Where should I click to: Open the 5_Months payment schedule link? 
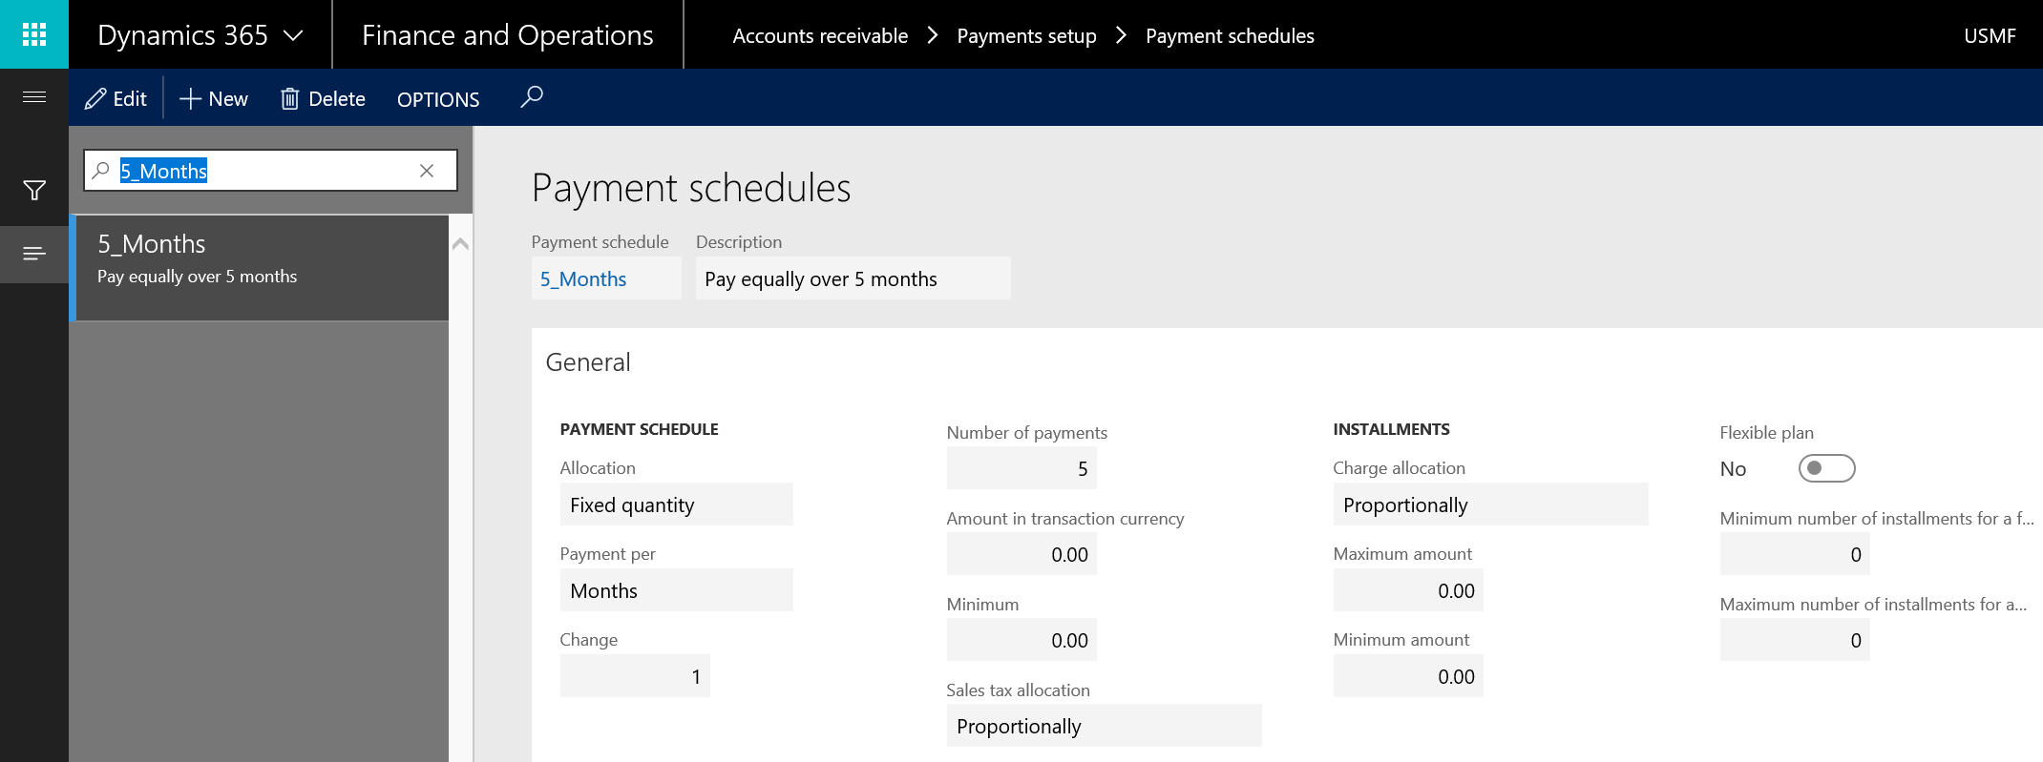tap(583, 279)
